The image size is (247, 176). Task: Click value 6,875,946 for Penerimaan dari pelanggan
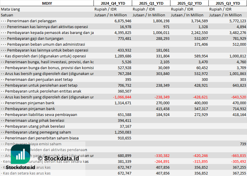(123, 21)
